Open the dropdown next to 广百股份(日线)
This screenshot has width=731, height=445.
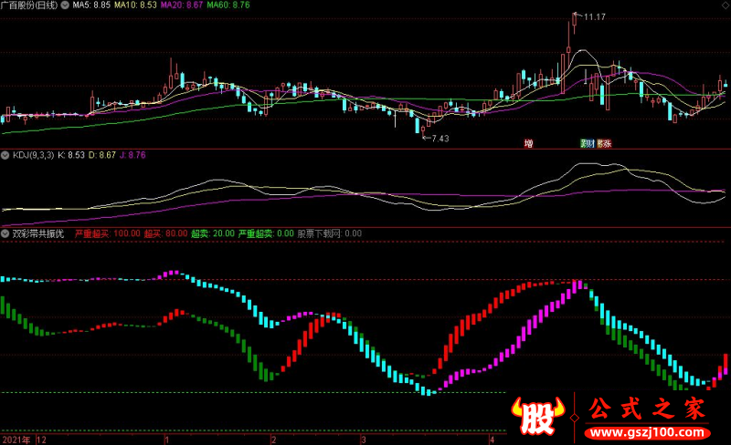pos(65,5)
